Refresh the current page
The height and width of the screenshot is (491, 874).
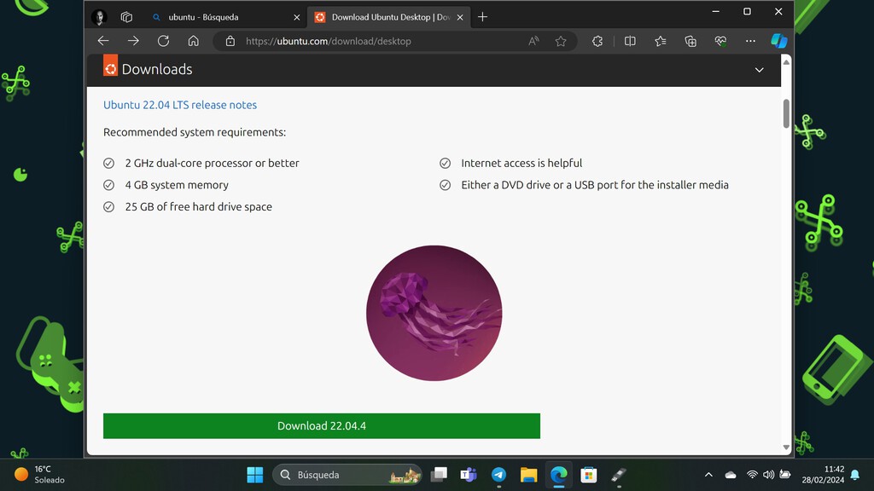pos(162,40)
